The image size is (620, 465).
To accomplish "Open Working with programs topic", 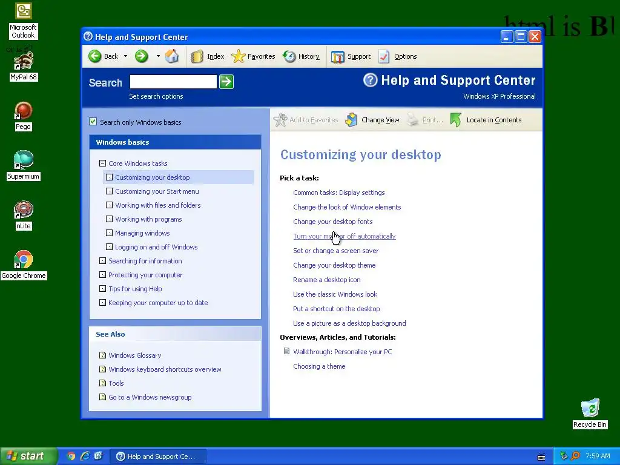I will click(148, 219).
